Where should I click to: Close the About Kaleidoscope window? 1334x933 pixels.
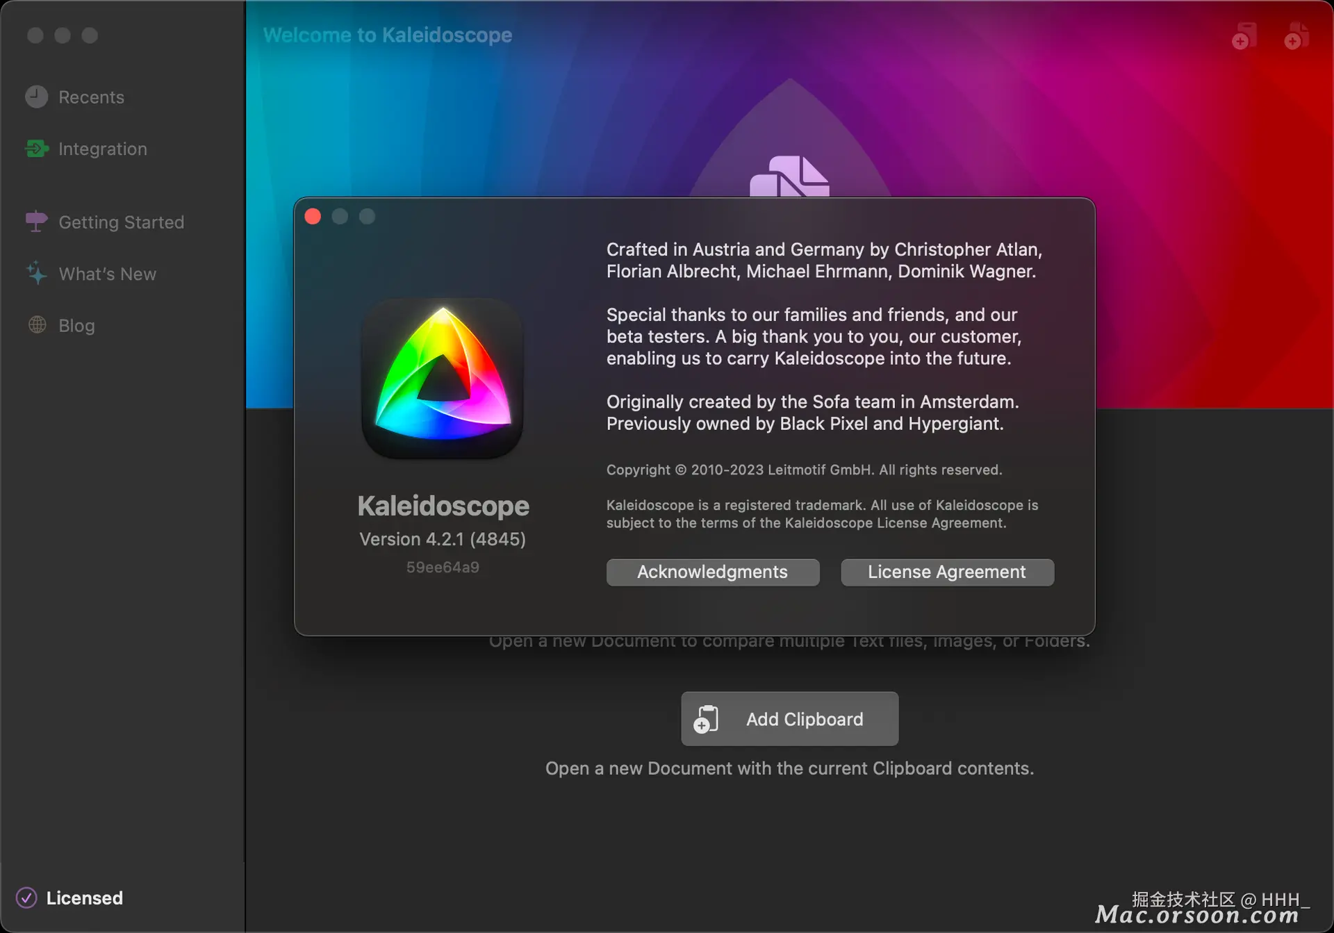(x=313, y=217)
